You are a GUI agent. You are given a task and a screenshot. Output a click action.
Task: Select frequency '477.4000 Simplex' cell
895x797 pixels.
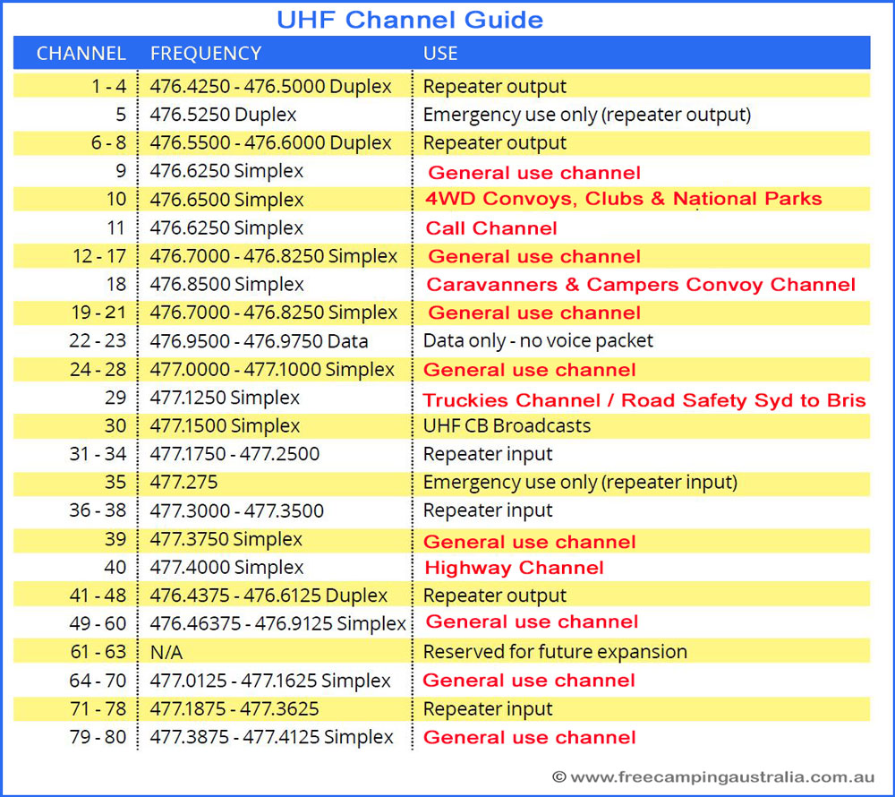coord(227,568)
